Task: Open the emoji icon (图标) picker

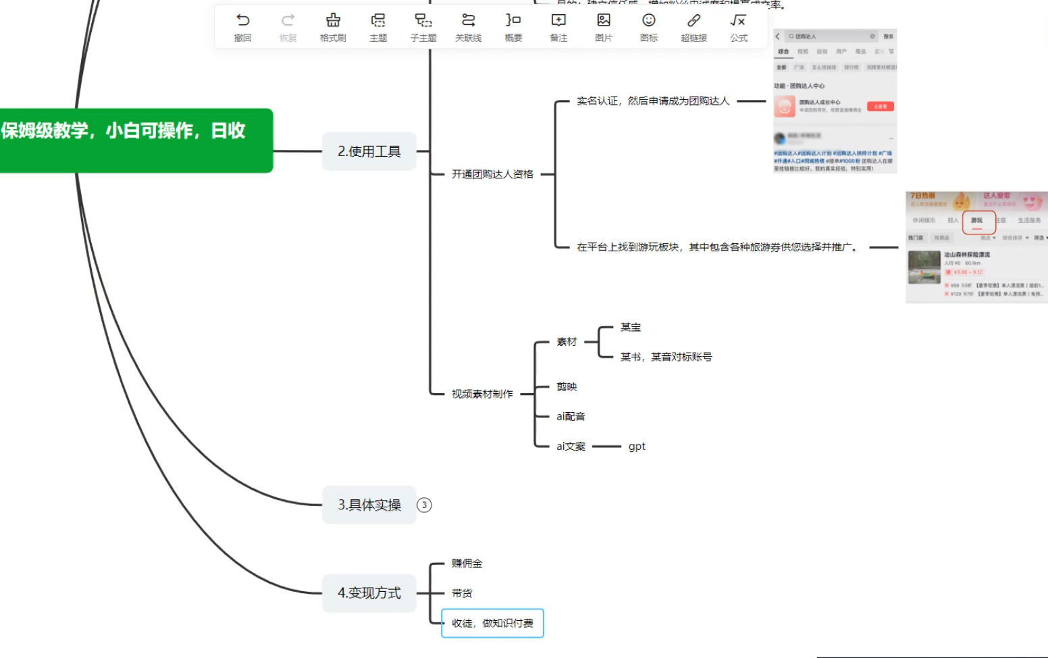Action: 649,21
